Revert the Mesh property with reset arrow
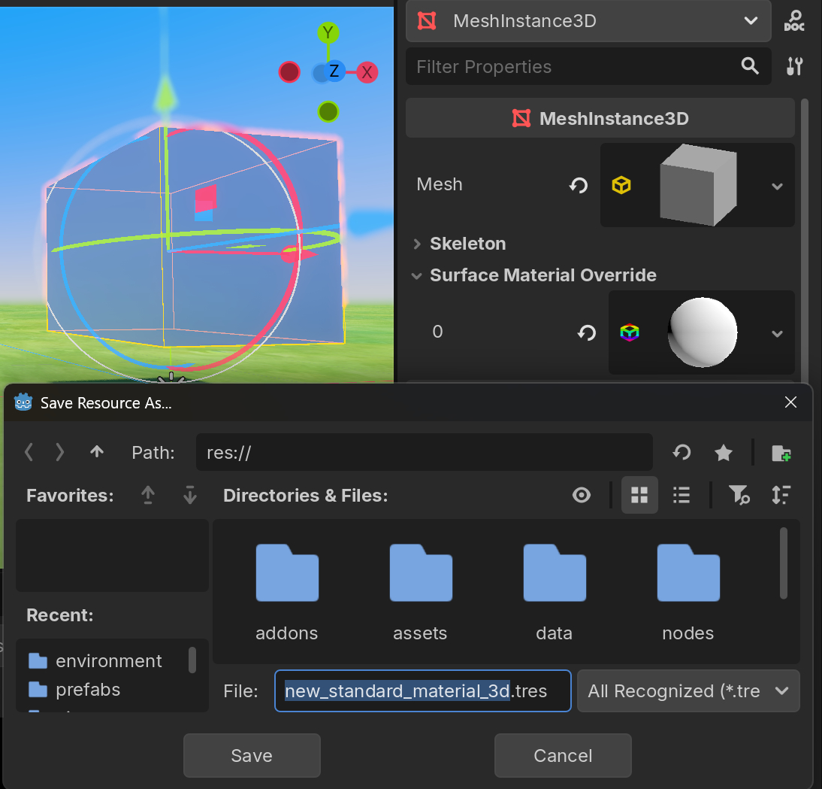Viewport: 822px width, 789px height. point(578,185)
